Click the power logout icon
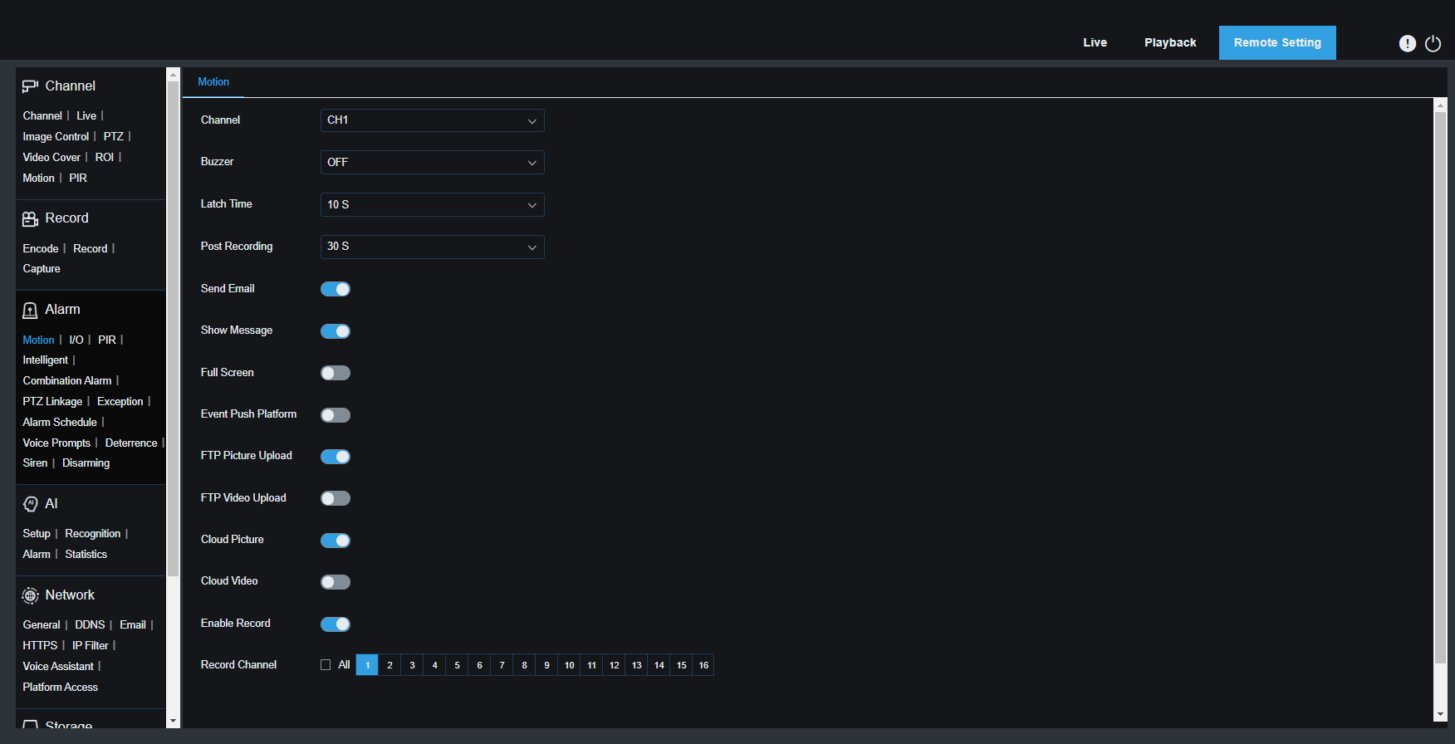 [x=1433, y=43]
